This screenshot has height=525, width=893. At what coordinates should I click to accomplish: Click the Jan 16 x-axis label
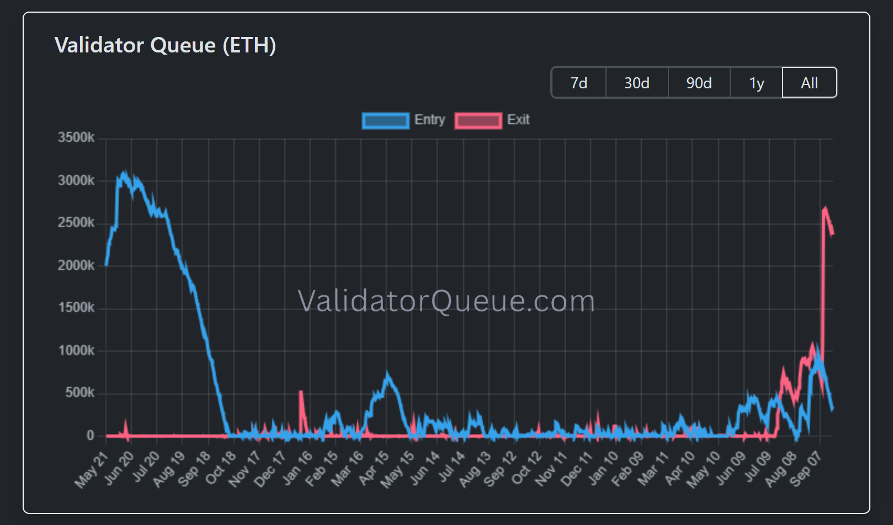pos(297,468)
